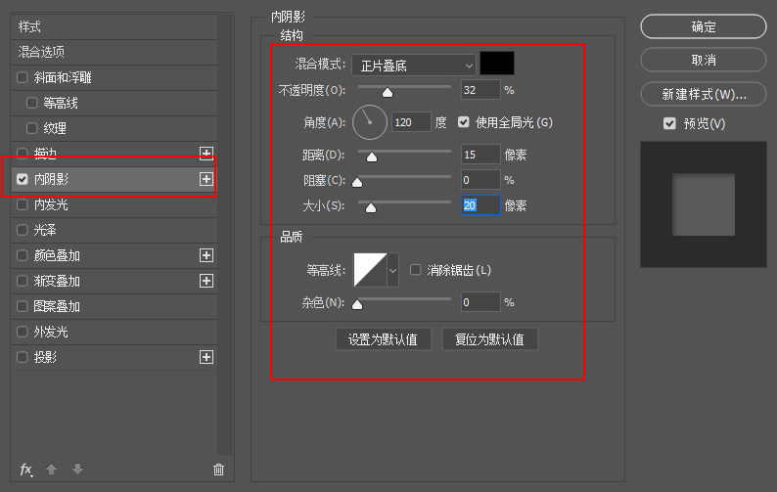777x492 pixels.
Task: Click the contour curve thumbnail
Action: point(370,270)
